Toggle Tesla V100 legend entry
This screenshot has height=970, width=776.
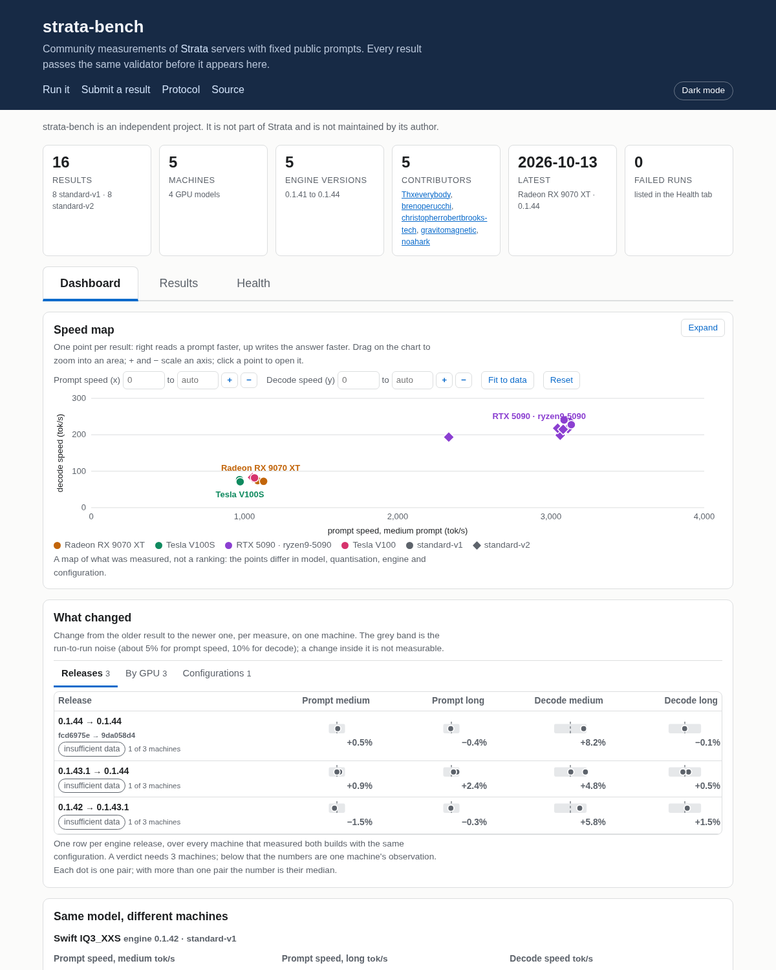(369, 545)
